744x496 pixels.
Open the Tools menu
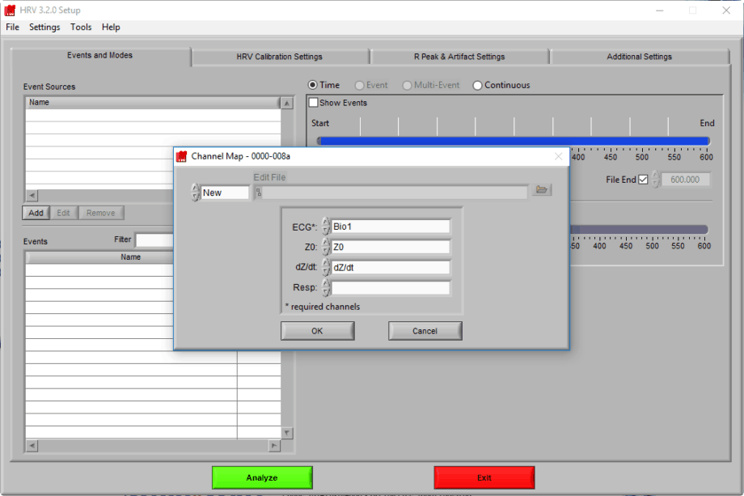coord(80,27)
